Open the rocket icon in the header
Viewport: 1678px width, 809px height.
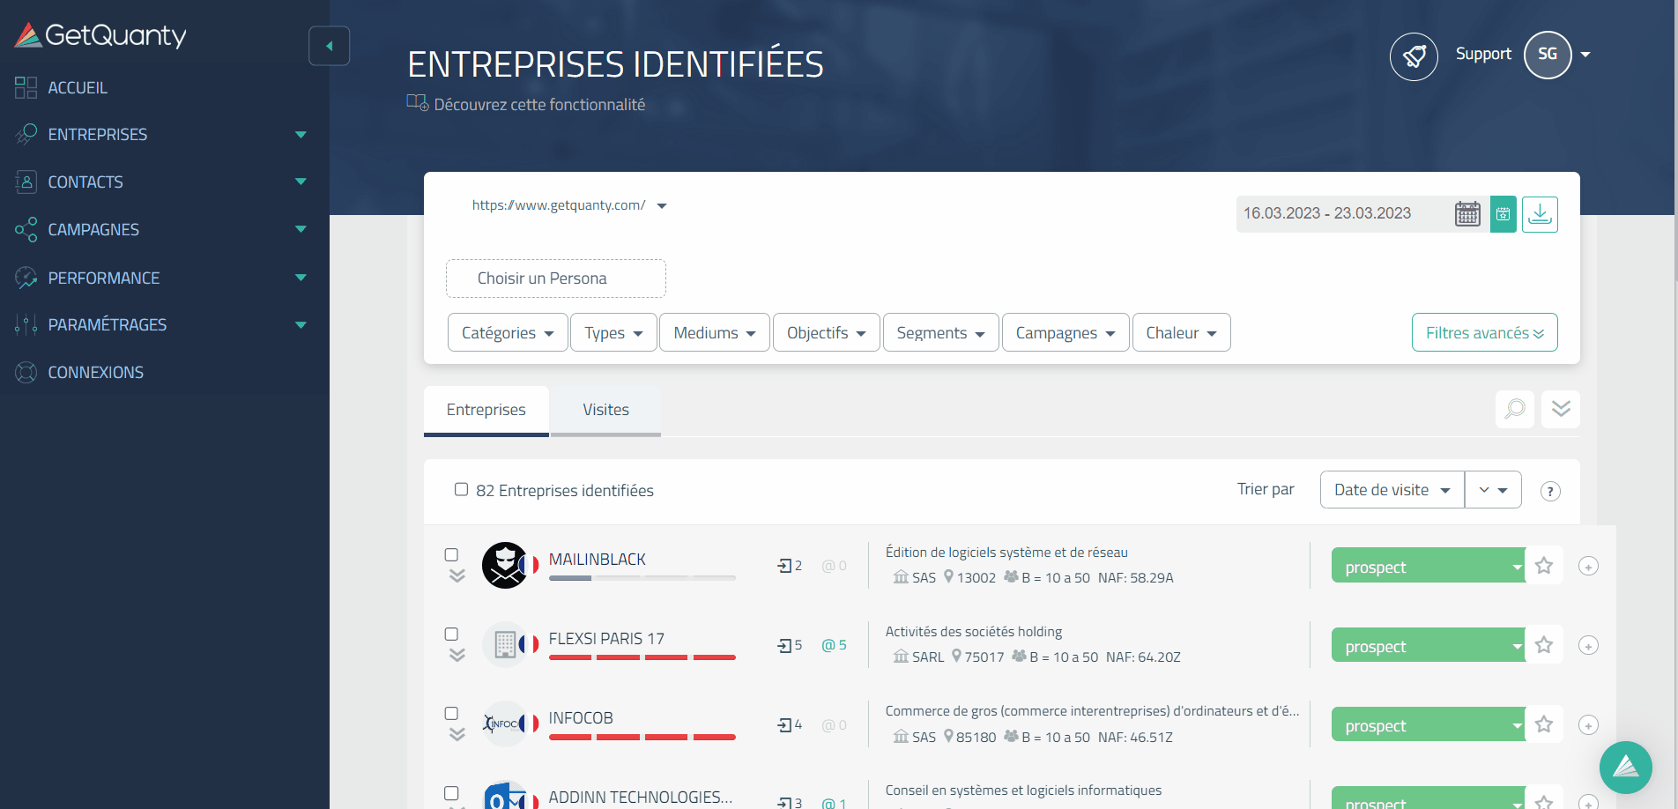1414,56
